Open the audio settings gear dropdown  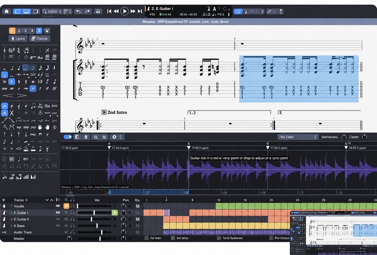click(117, 137)
